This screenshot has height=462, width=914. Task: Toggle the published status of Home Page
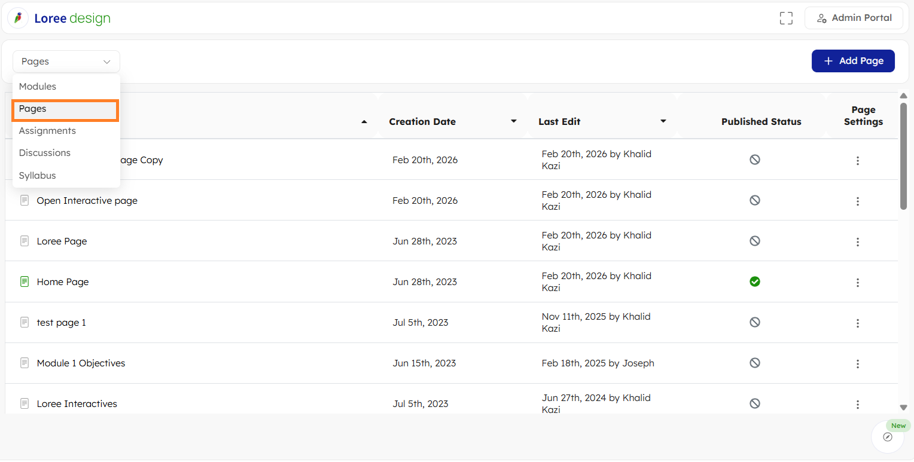[755, 282]
